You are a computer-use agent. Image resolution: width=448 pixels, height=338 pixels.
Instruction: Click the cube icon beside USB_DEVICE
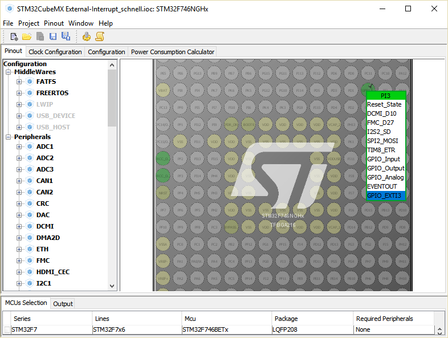pos(30,116)
